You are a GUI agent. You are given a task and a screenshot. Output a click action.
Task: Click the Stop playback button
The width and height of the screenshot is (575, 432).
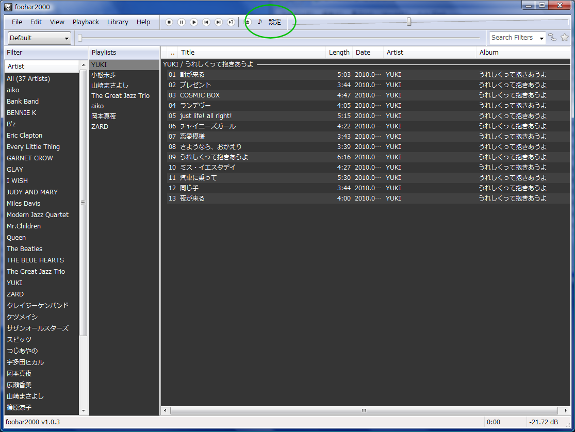coord(169,22)
